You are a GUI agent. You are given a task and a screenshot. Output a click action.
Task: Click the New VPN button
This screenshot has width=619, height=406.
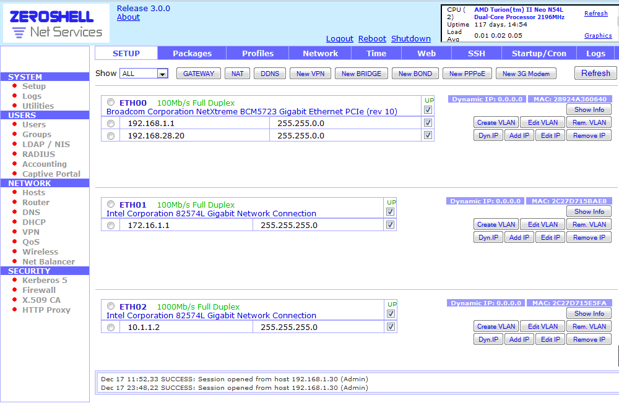click(x=310, y=74)
